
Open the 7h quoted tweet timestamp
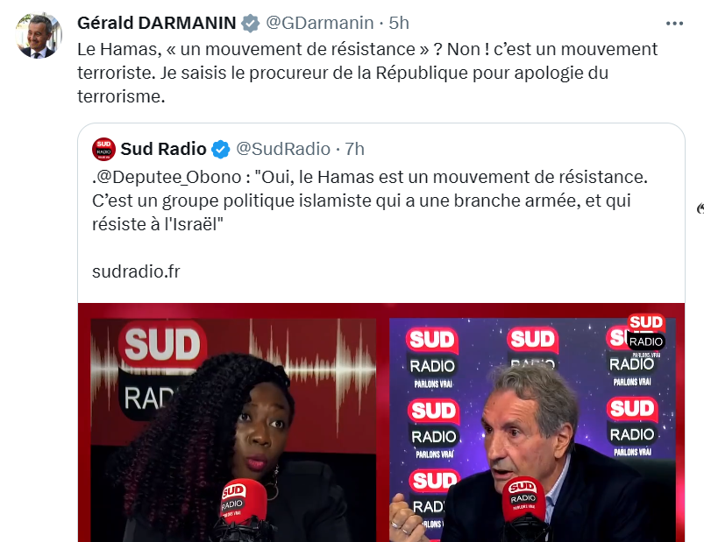tap(355, 149)
